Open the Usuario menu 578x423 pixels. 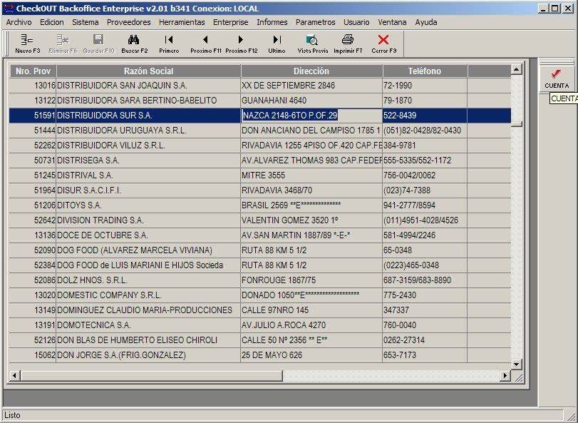356,22
